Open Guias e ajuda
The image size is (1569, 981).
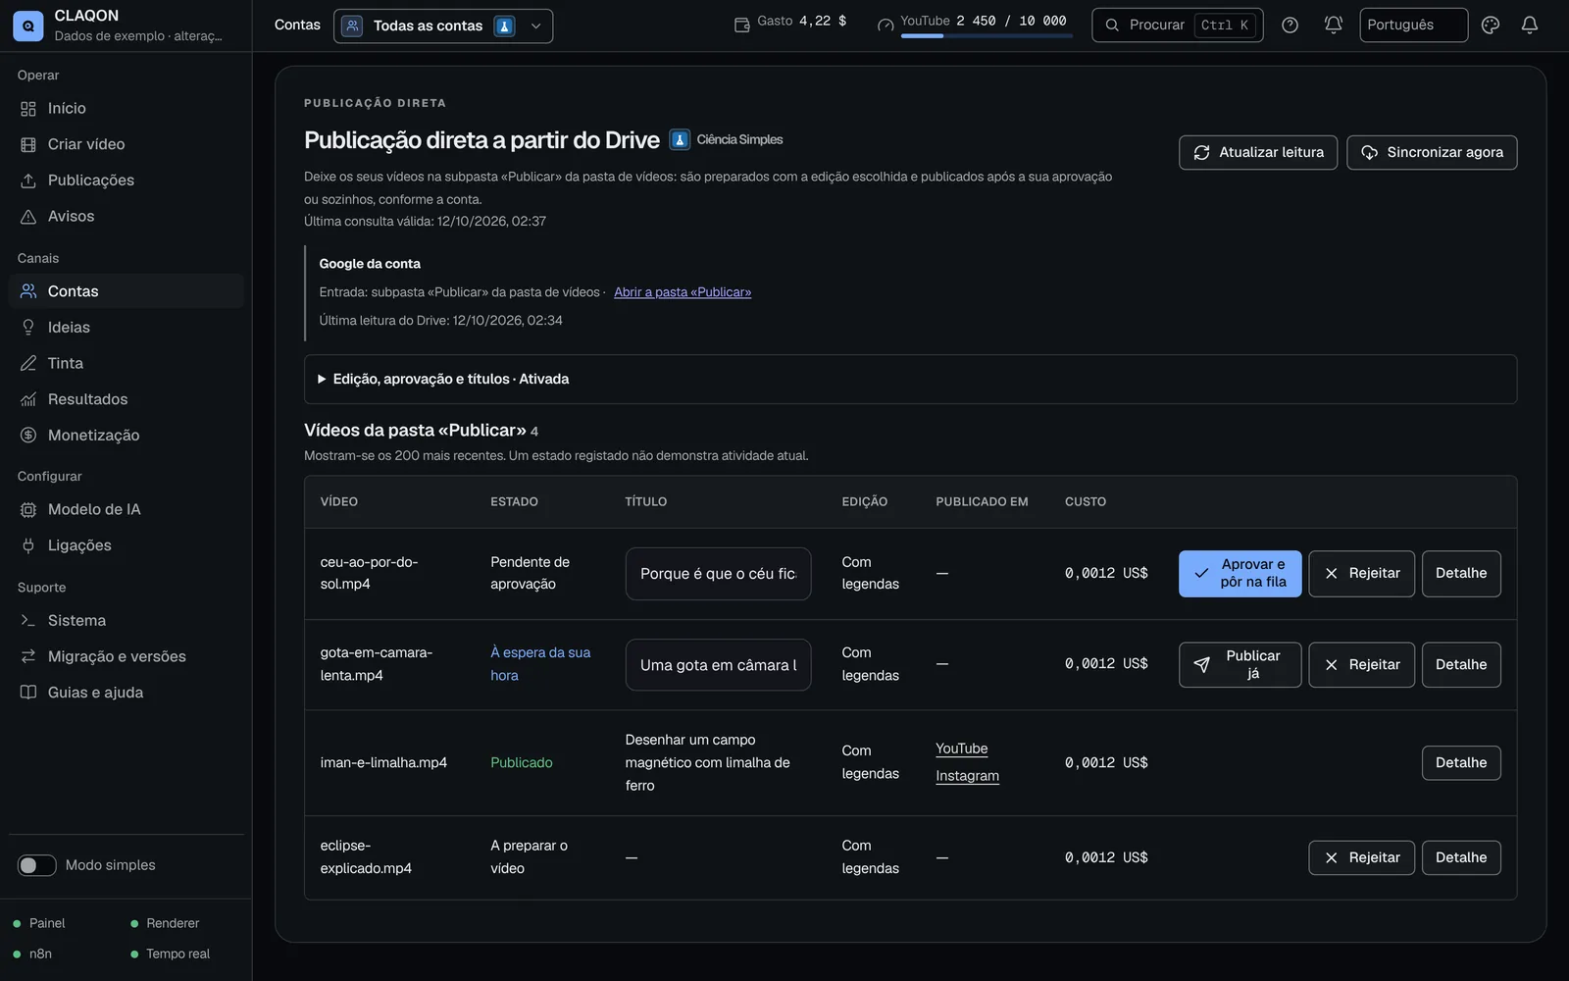click(x=126, y=693)
